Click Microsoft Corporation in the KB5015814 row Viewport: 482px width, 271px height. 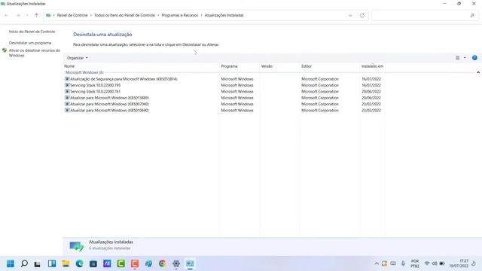pos(319,79)
